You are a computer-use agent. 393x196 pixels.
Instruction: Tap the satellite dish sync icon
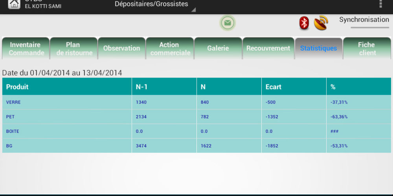click(321, 23)
